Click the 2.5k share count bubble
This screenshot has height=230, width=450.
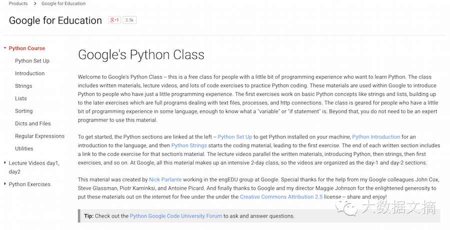[x=129, y=20]
